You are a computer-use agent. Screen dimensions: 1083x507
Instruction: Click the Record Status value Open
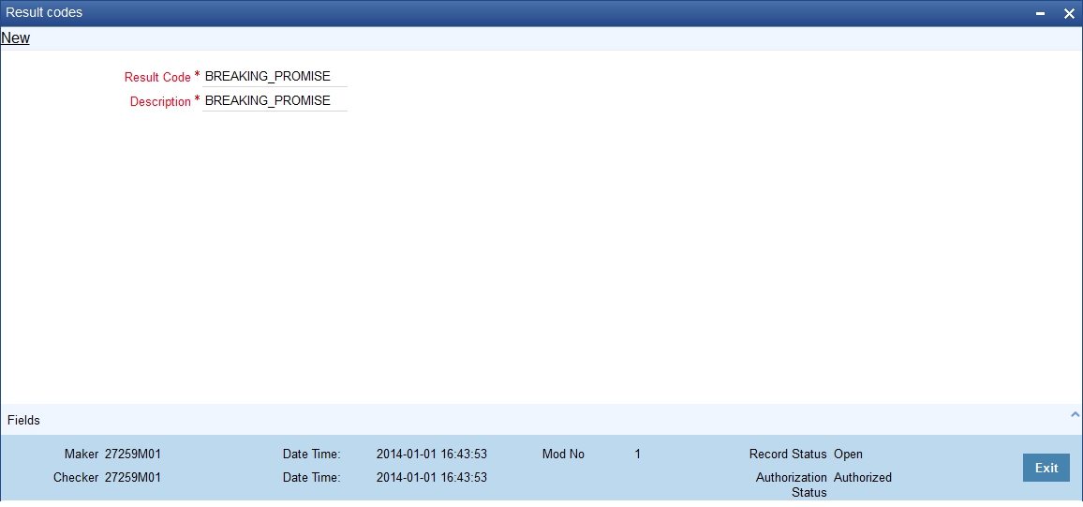848,455
